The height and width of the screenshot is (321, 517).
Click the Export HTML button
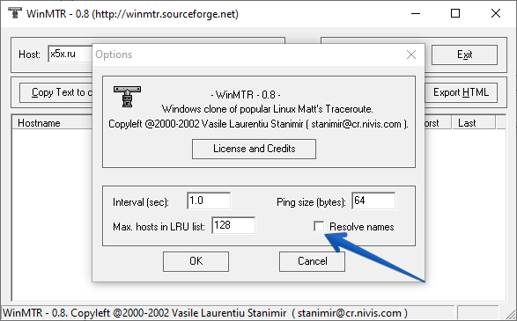461,92
